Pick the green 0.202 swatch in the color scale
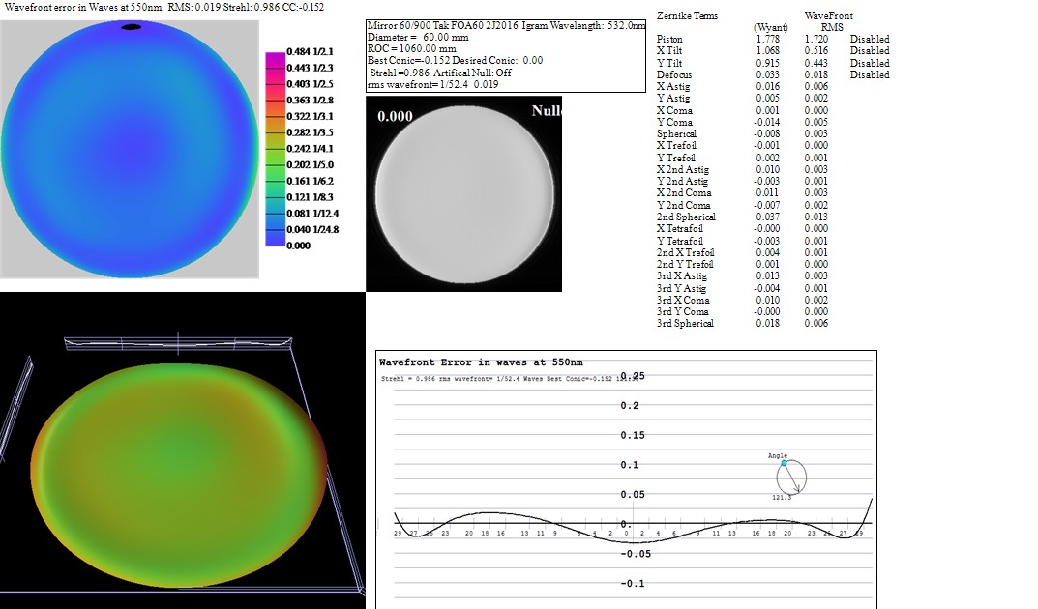Image resolution: width=1038 pixels, height=609 pixels. (275, 164)
